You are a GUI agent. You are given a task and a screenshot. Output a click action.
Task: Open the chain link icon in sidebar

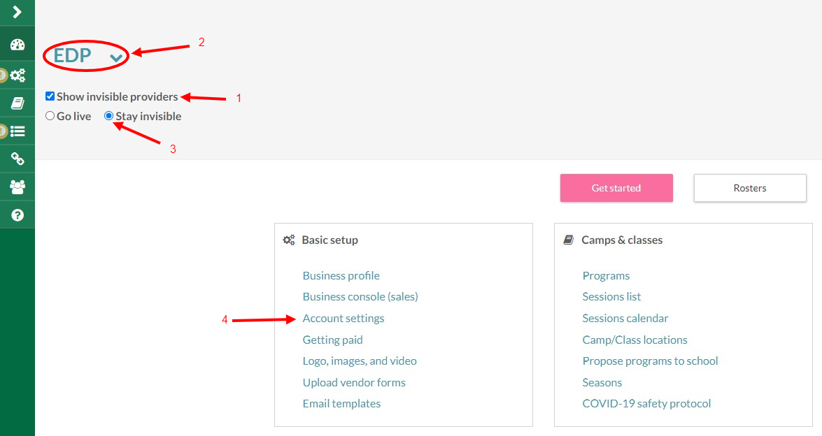tap(17, 159)
